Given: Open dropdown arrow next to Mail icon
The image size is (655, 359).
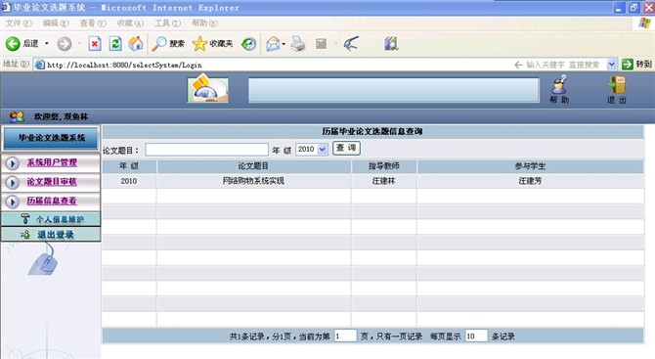Looking at the screenshot, I should pyautogui.click(x=284, y=43).
